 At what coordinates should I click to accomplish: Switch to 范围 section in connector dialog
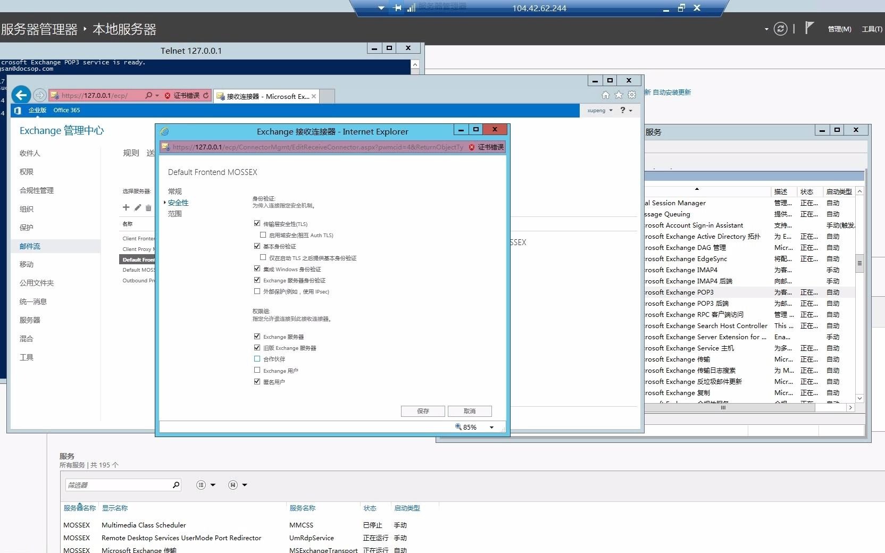175,214
